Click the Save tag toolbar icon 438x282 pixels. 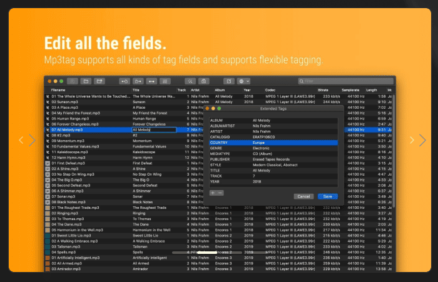coord(73,81)
